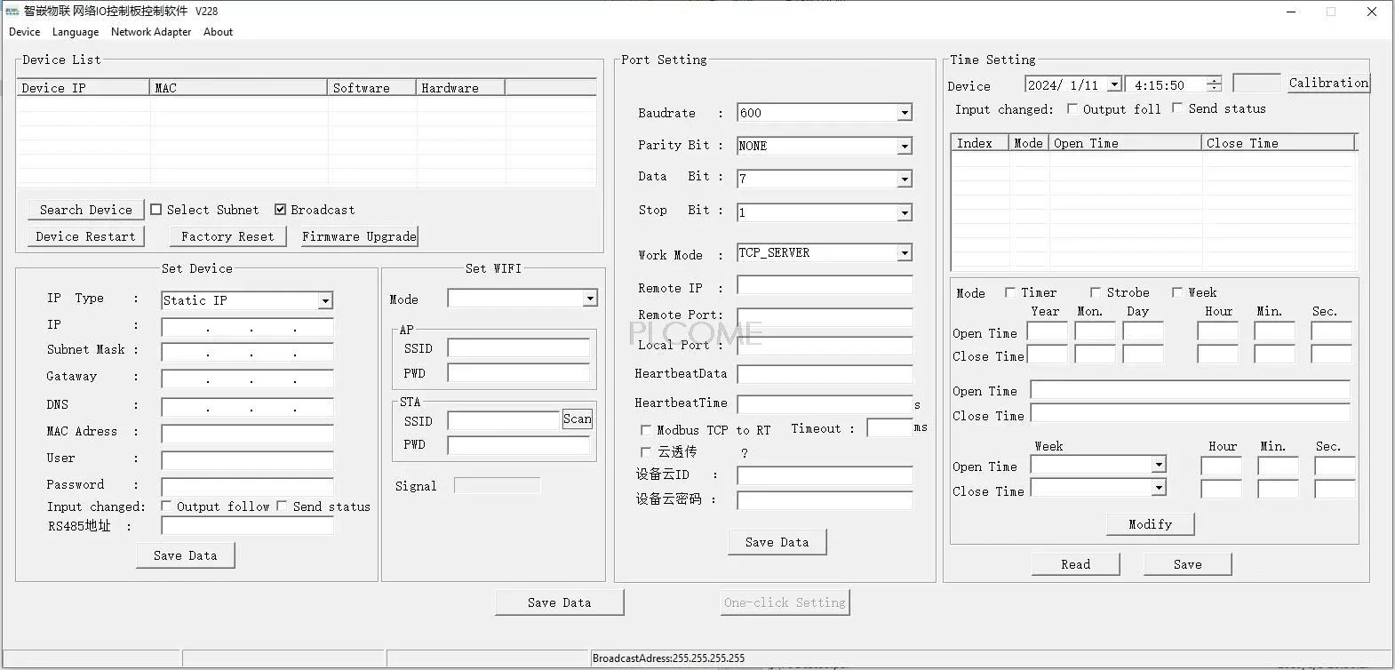Open the Language menu
Viewport: 1395px width, 670px height.
tap(76, 32)
